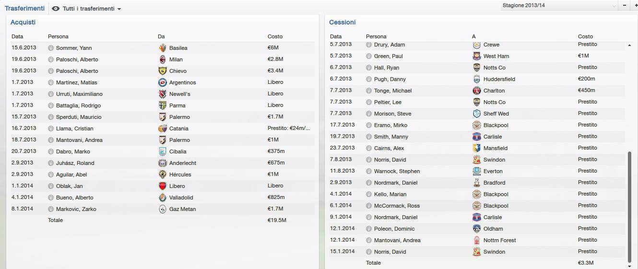This screenshot has width=638, height=269.
Task: Open info icon beside McCormack, Ross
Action: [x=369, y=206]
